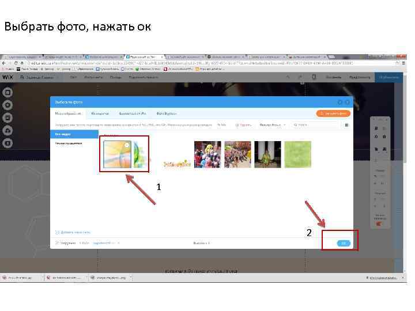Select the green wave image thumbnail
The image size is (415, 311).
click(x=140, y=154)
